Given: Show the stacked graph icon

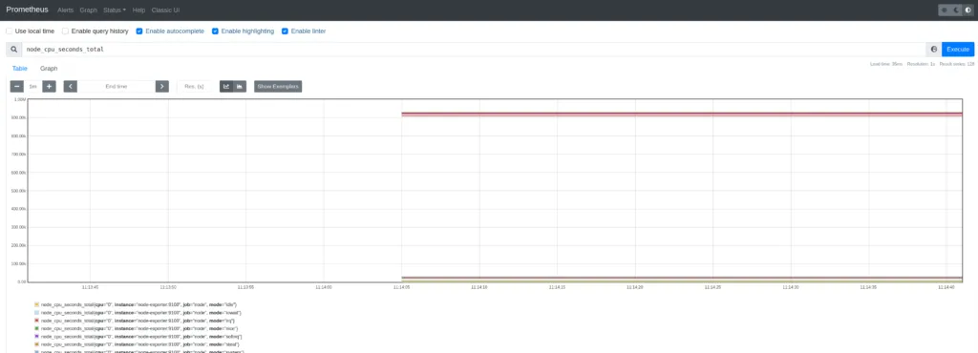Looking at the screenshot, I should (x=240, y=87).
